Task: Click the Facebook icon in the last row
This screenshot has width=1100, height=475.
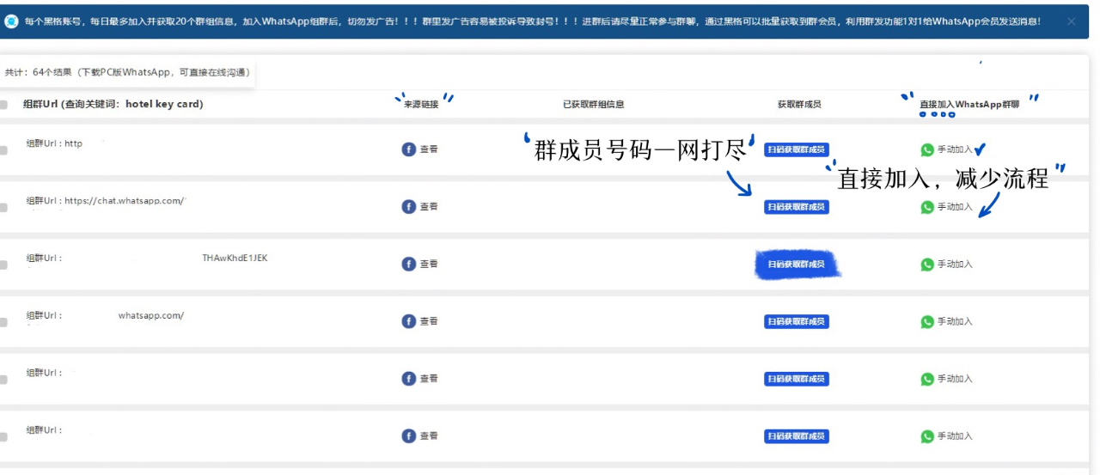Action: (x=409, y=436)
